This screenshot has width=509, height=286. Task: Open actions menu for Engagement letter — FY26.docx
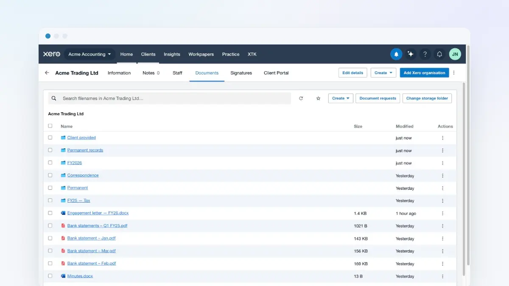[x=442, y=214]
